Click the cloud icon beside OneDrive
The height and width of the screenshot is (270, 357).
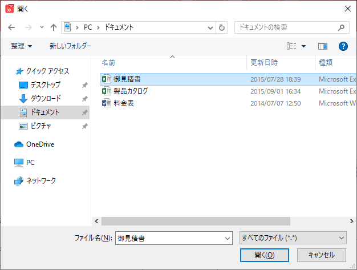(x=19, y=144)
